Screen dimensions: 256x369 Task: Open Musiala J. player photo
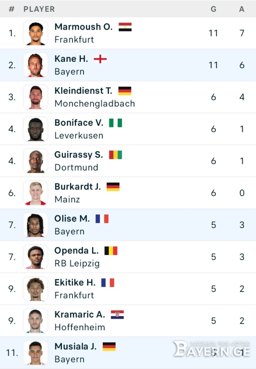[x=36, y=353]
